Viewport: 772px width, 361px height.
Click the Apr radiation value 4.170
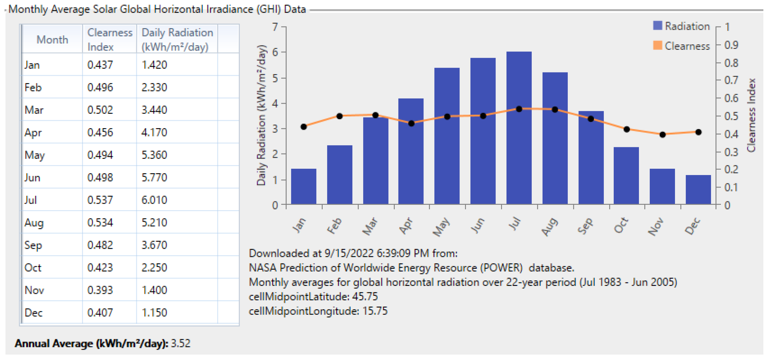pos(154,132)
